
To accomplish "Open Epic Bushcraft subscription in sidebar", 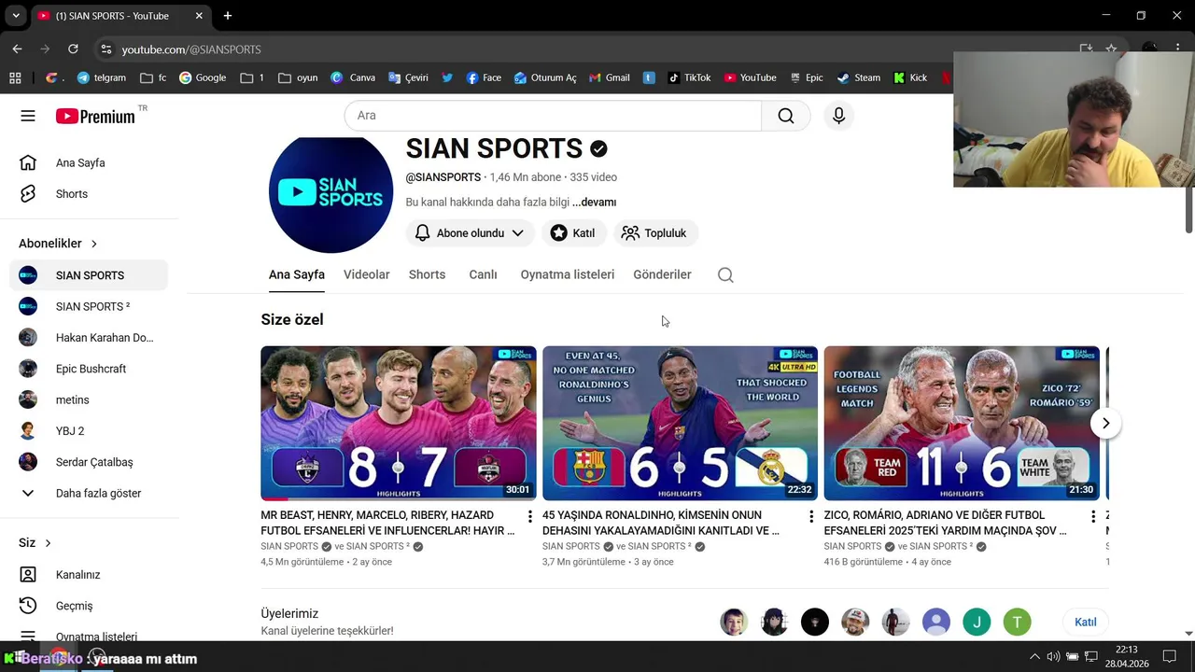I will click(x=89, y=369).
